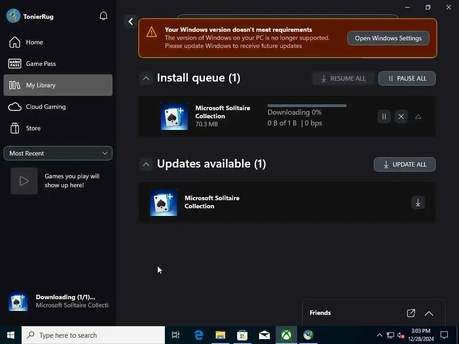Screen dimensions: 459x344
Task: Open Store in the sidebar
Action: tap(58, 128)
